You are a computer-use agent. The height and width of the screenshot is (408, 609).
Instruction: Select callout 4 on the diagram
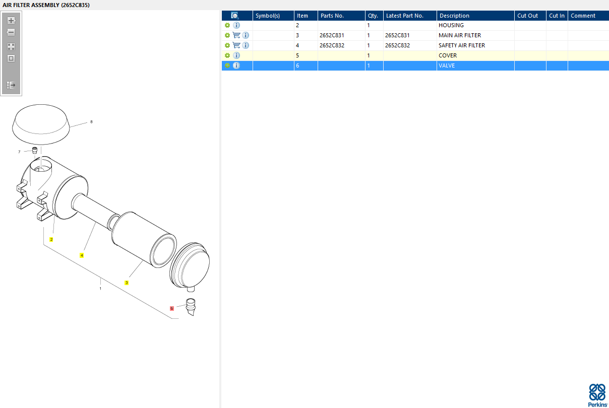82,255
